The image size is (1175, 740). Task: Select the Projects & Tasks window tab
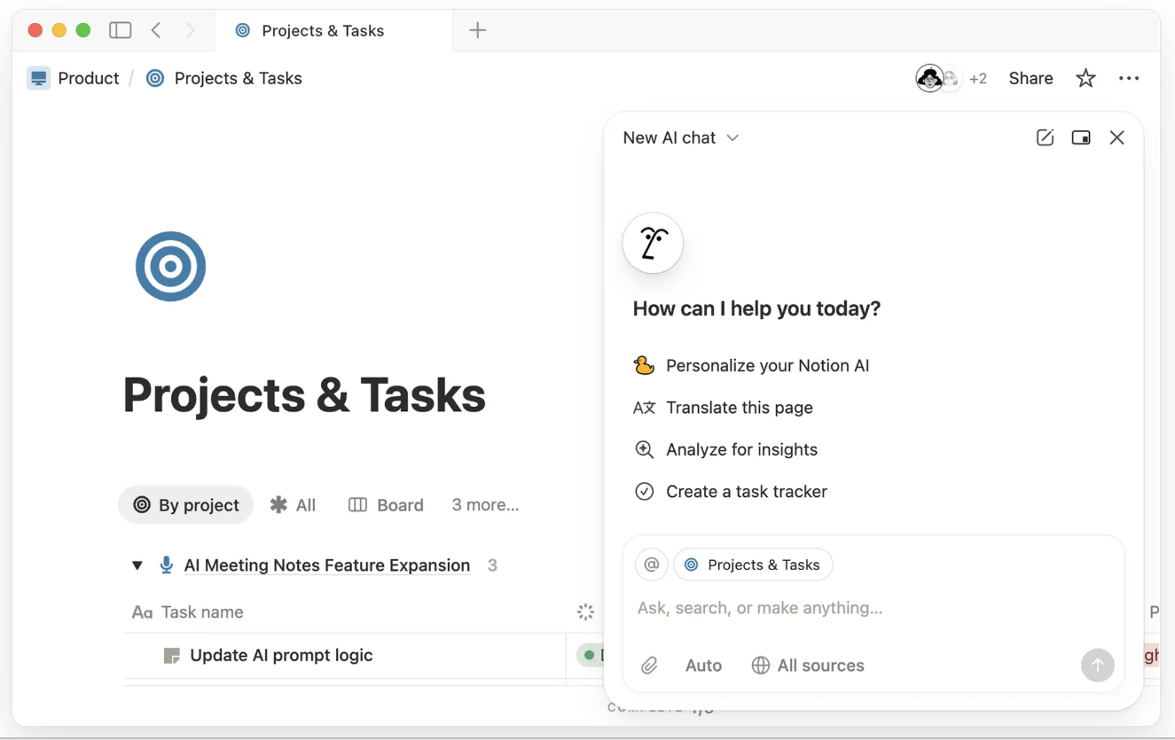pos(333,30)
